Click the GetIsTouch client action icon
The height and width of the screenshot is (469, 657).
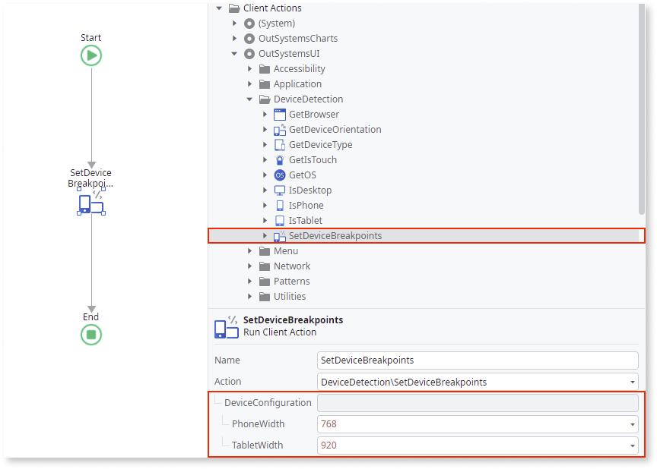[279, 159]
